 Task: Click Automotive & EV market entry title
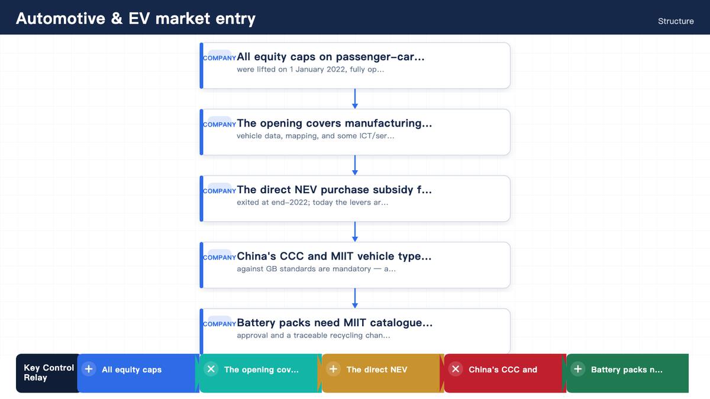pyautogui.click(x=135, y=18)
